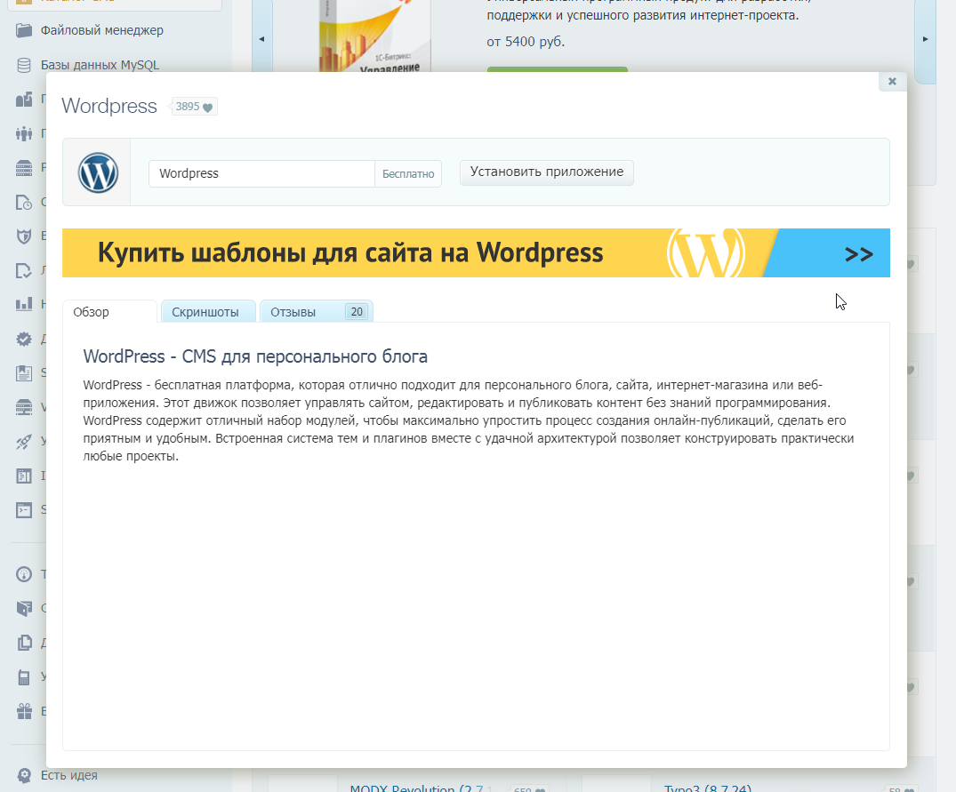Click the boxes icon under MySQL databases
Image resolution: width=956 pixels, height=792 pixels.
[x=24, y=100]
